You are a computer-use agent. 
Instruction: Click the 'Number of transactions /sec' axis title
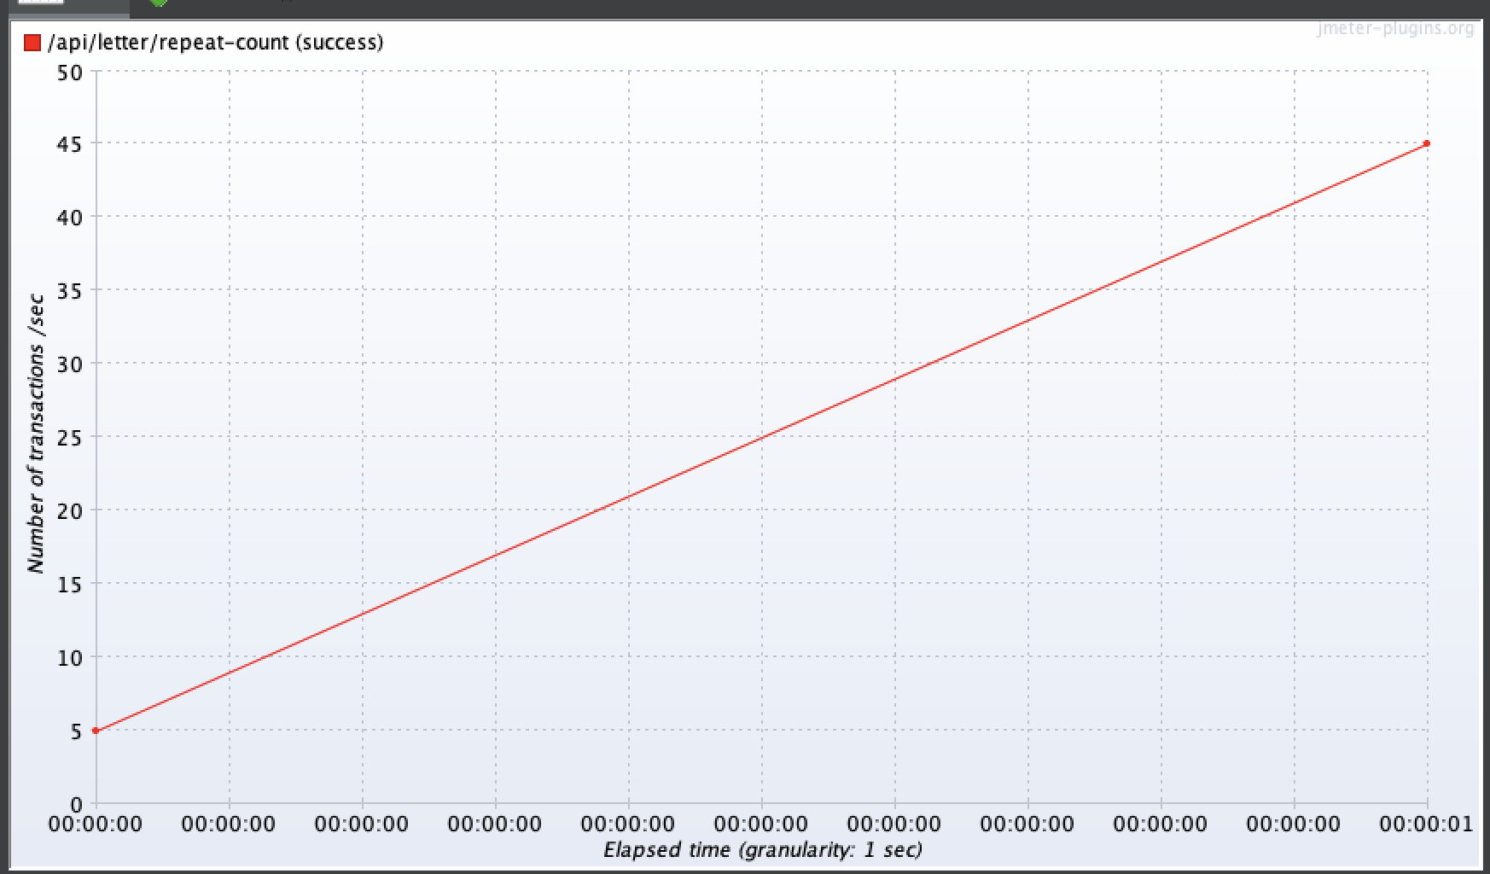36,434
